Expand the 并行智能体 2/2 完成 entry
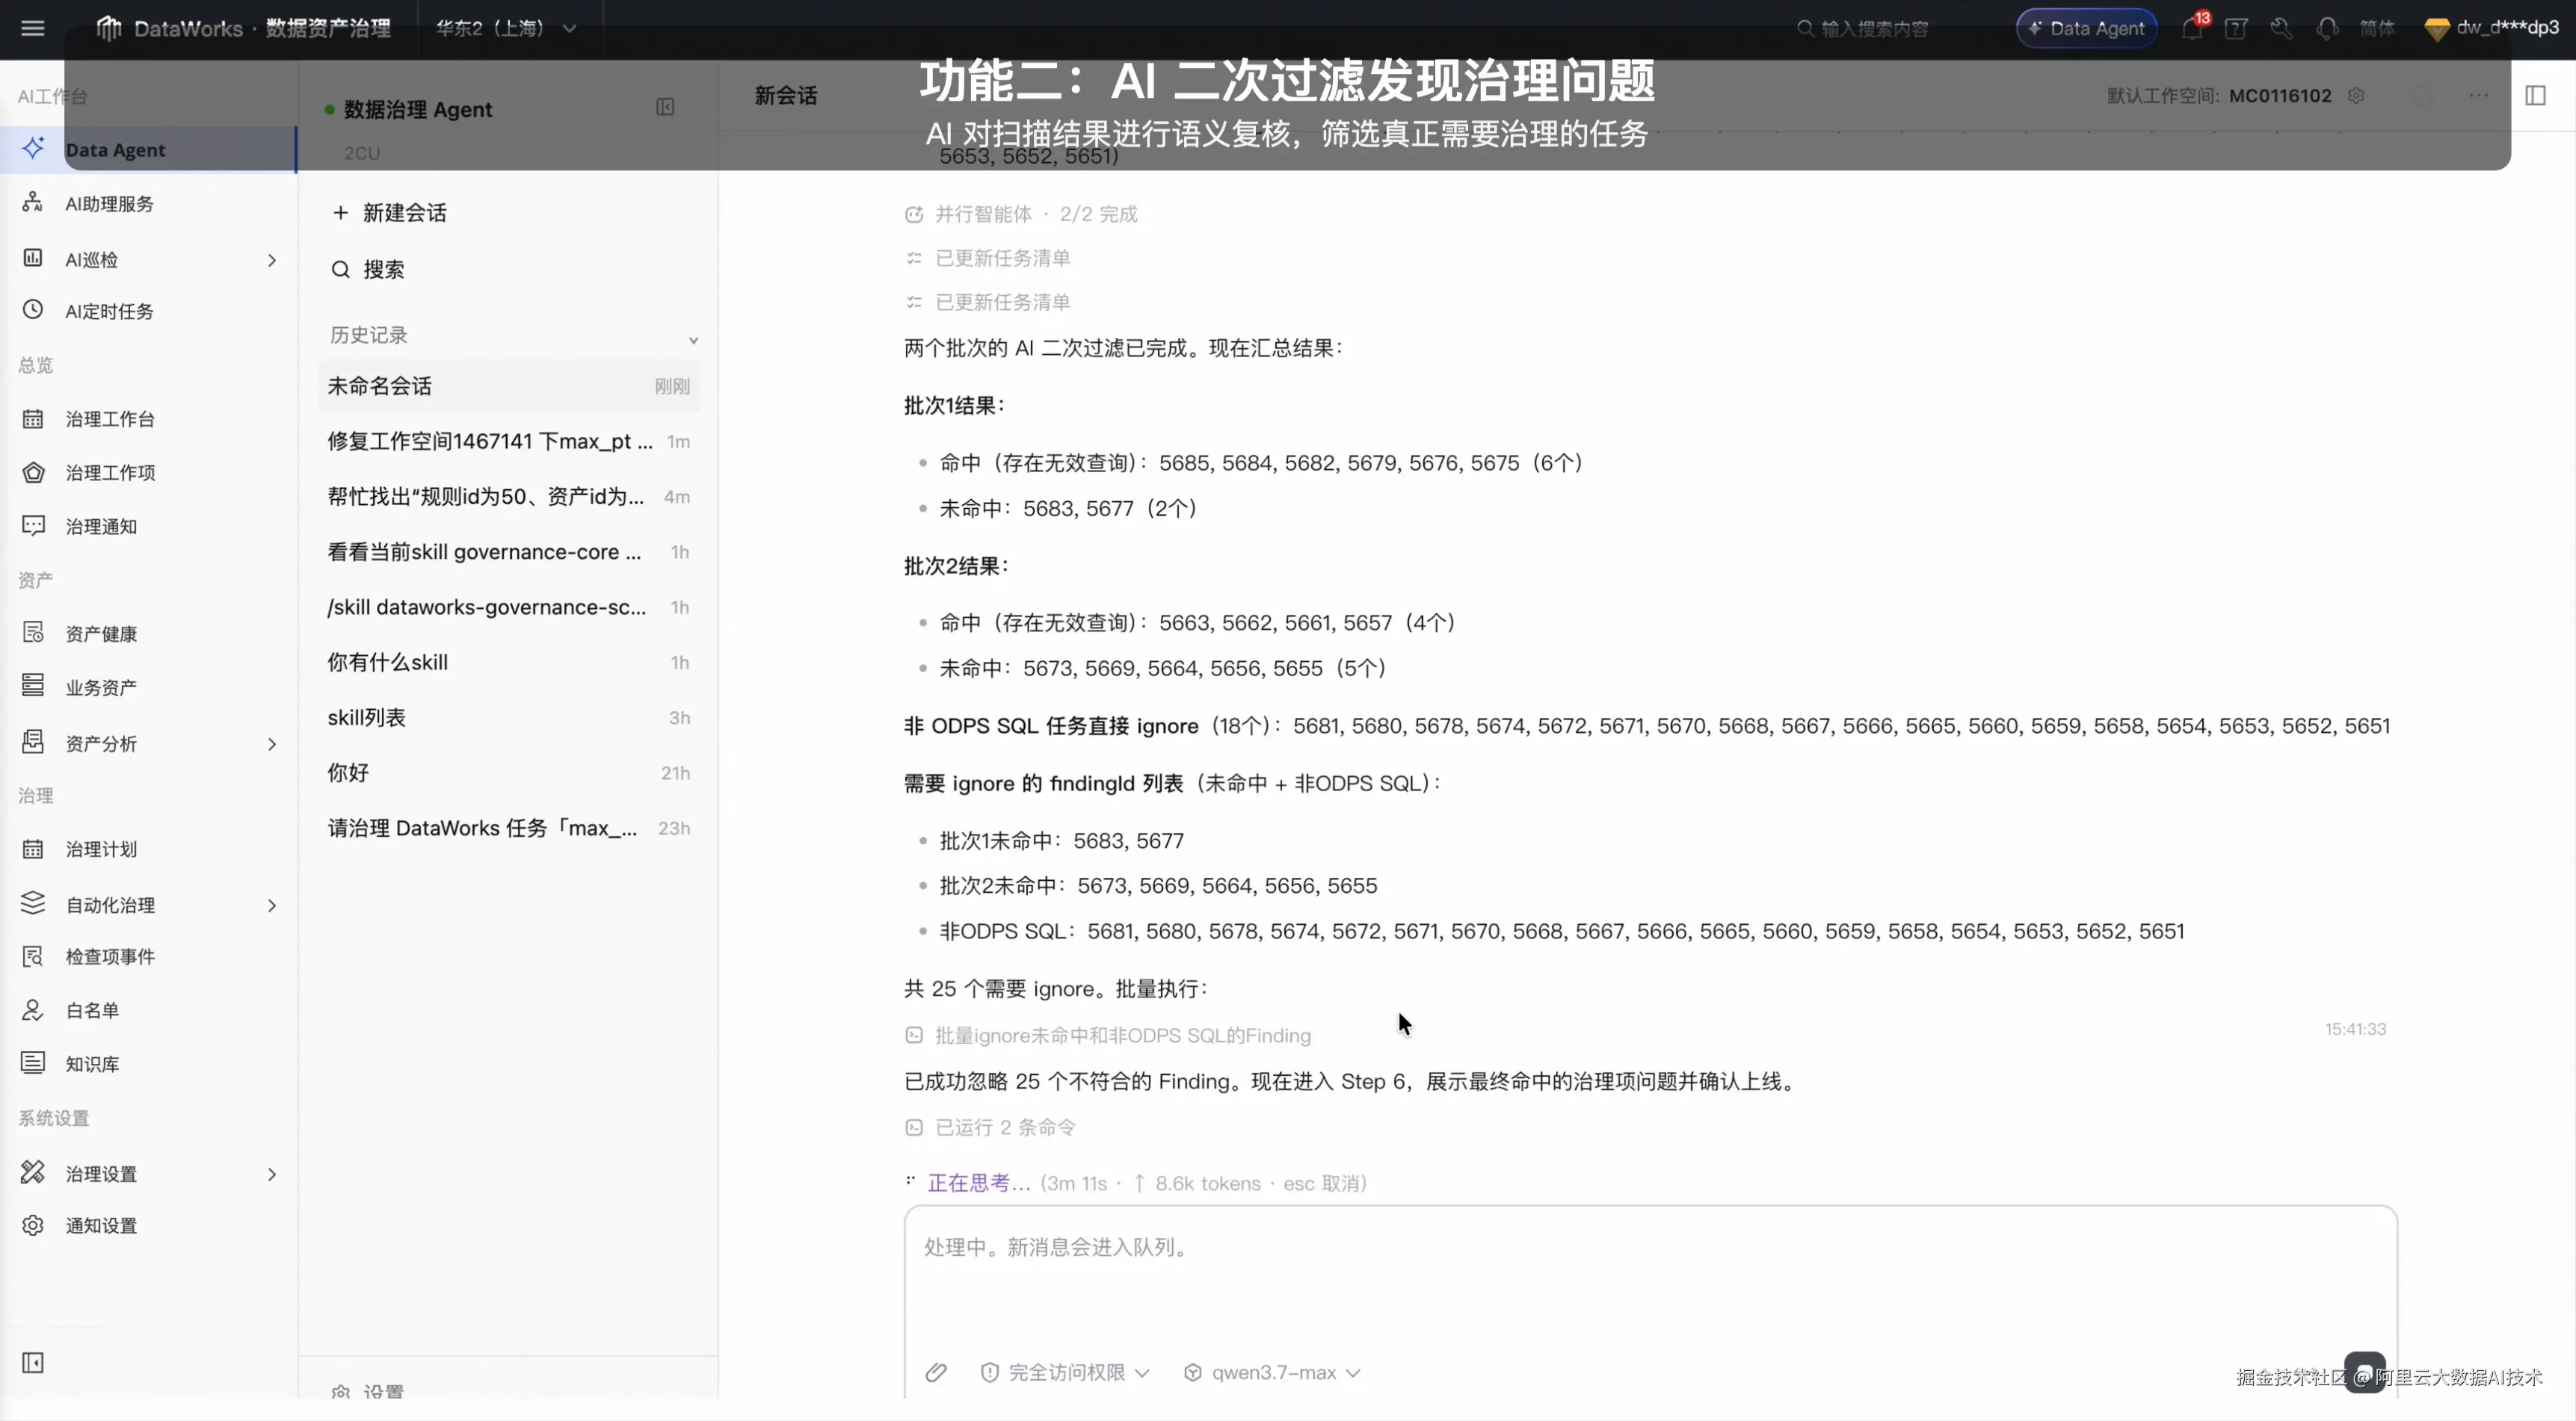 click(1021, 214)
